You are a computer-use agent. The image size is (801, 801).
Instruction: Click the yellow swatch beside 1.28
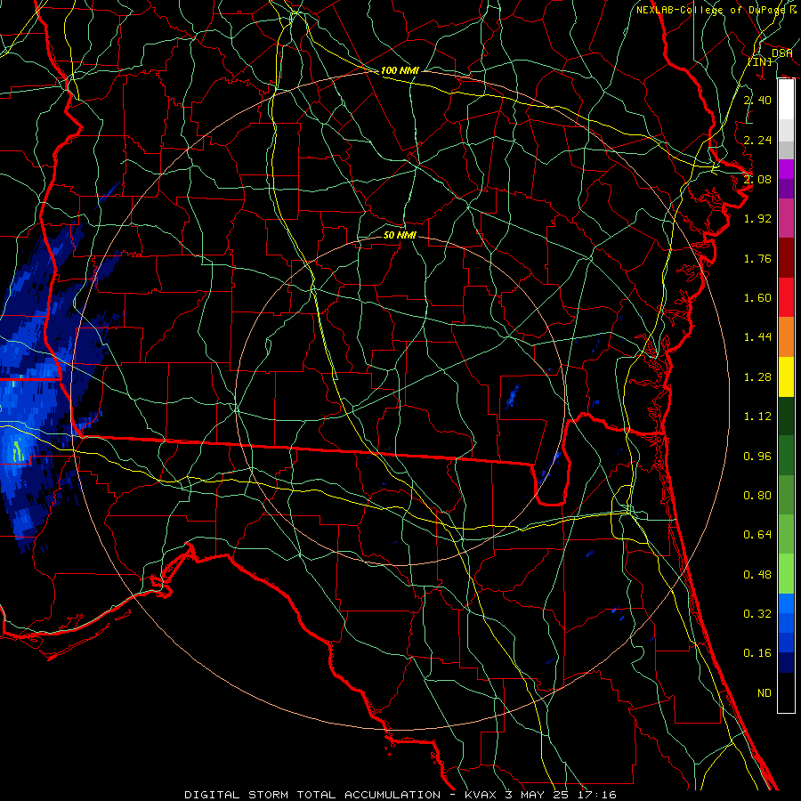click(786, 376)
